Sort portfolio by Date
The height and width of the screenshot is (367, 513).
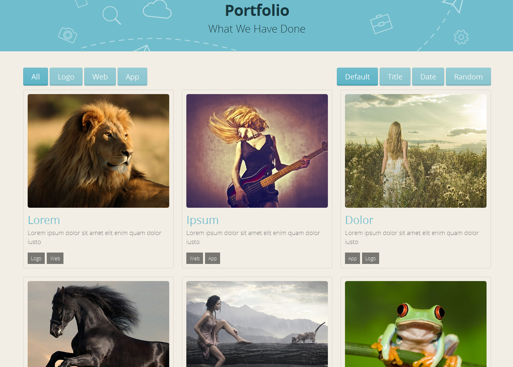(x=428, y=77)
